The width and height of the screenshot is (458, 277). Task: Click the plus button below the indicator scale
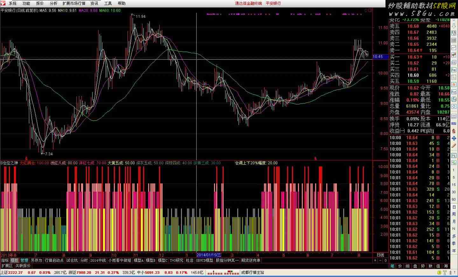(x=375, y=260)
